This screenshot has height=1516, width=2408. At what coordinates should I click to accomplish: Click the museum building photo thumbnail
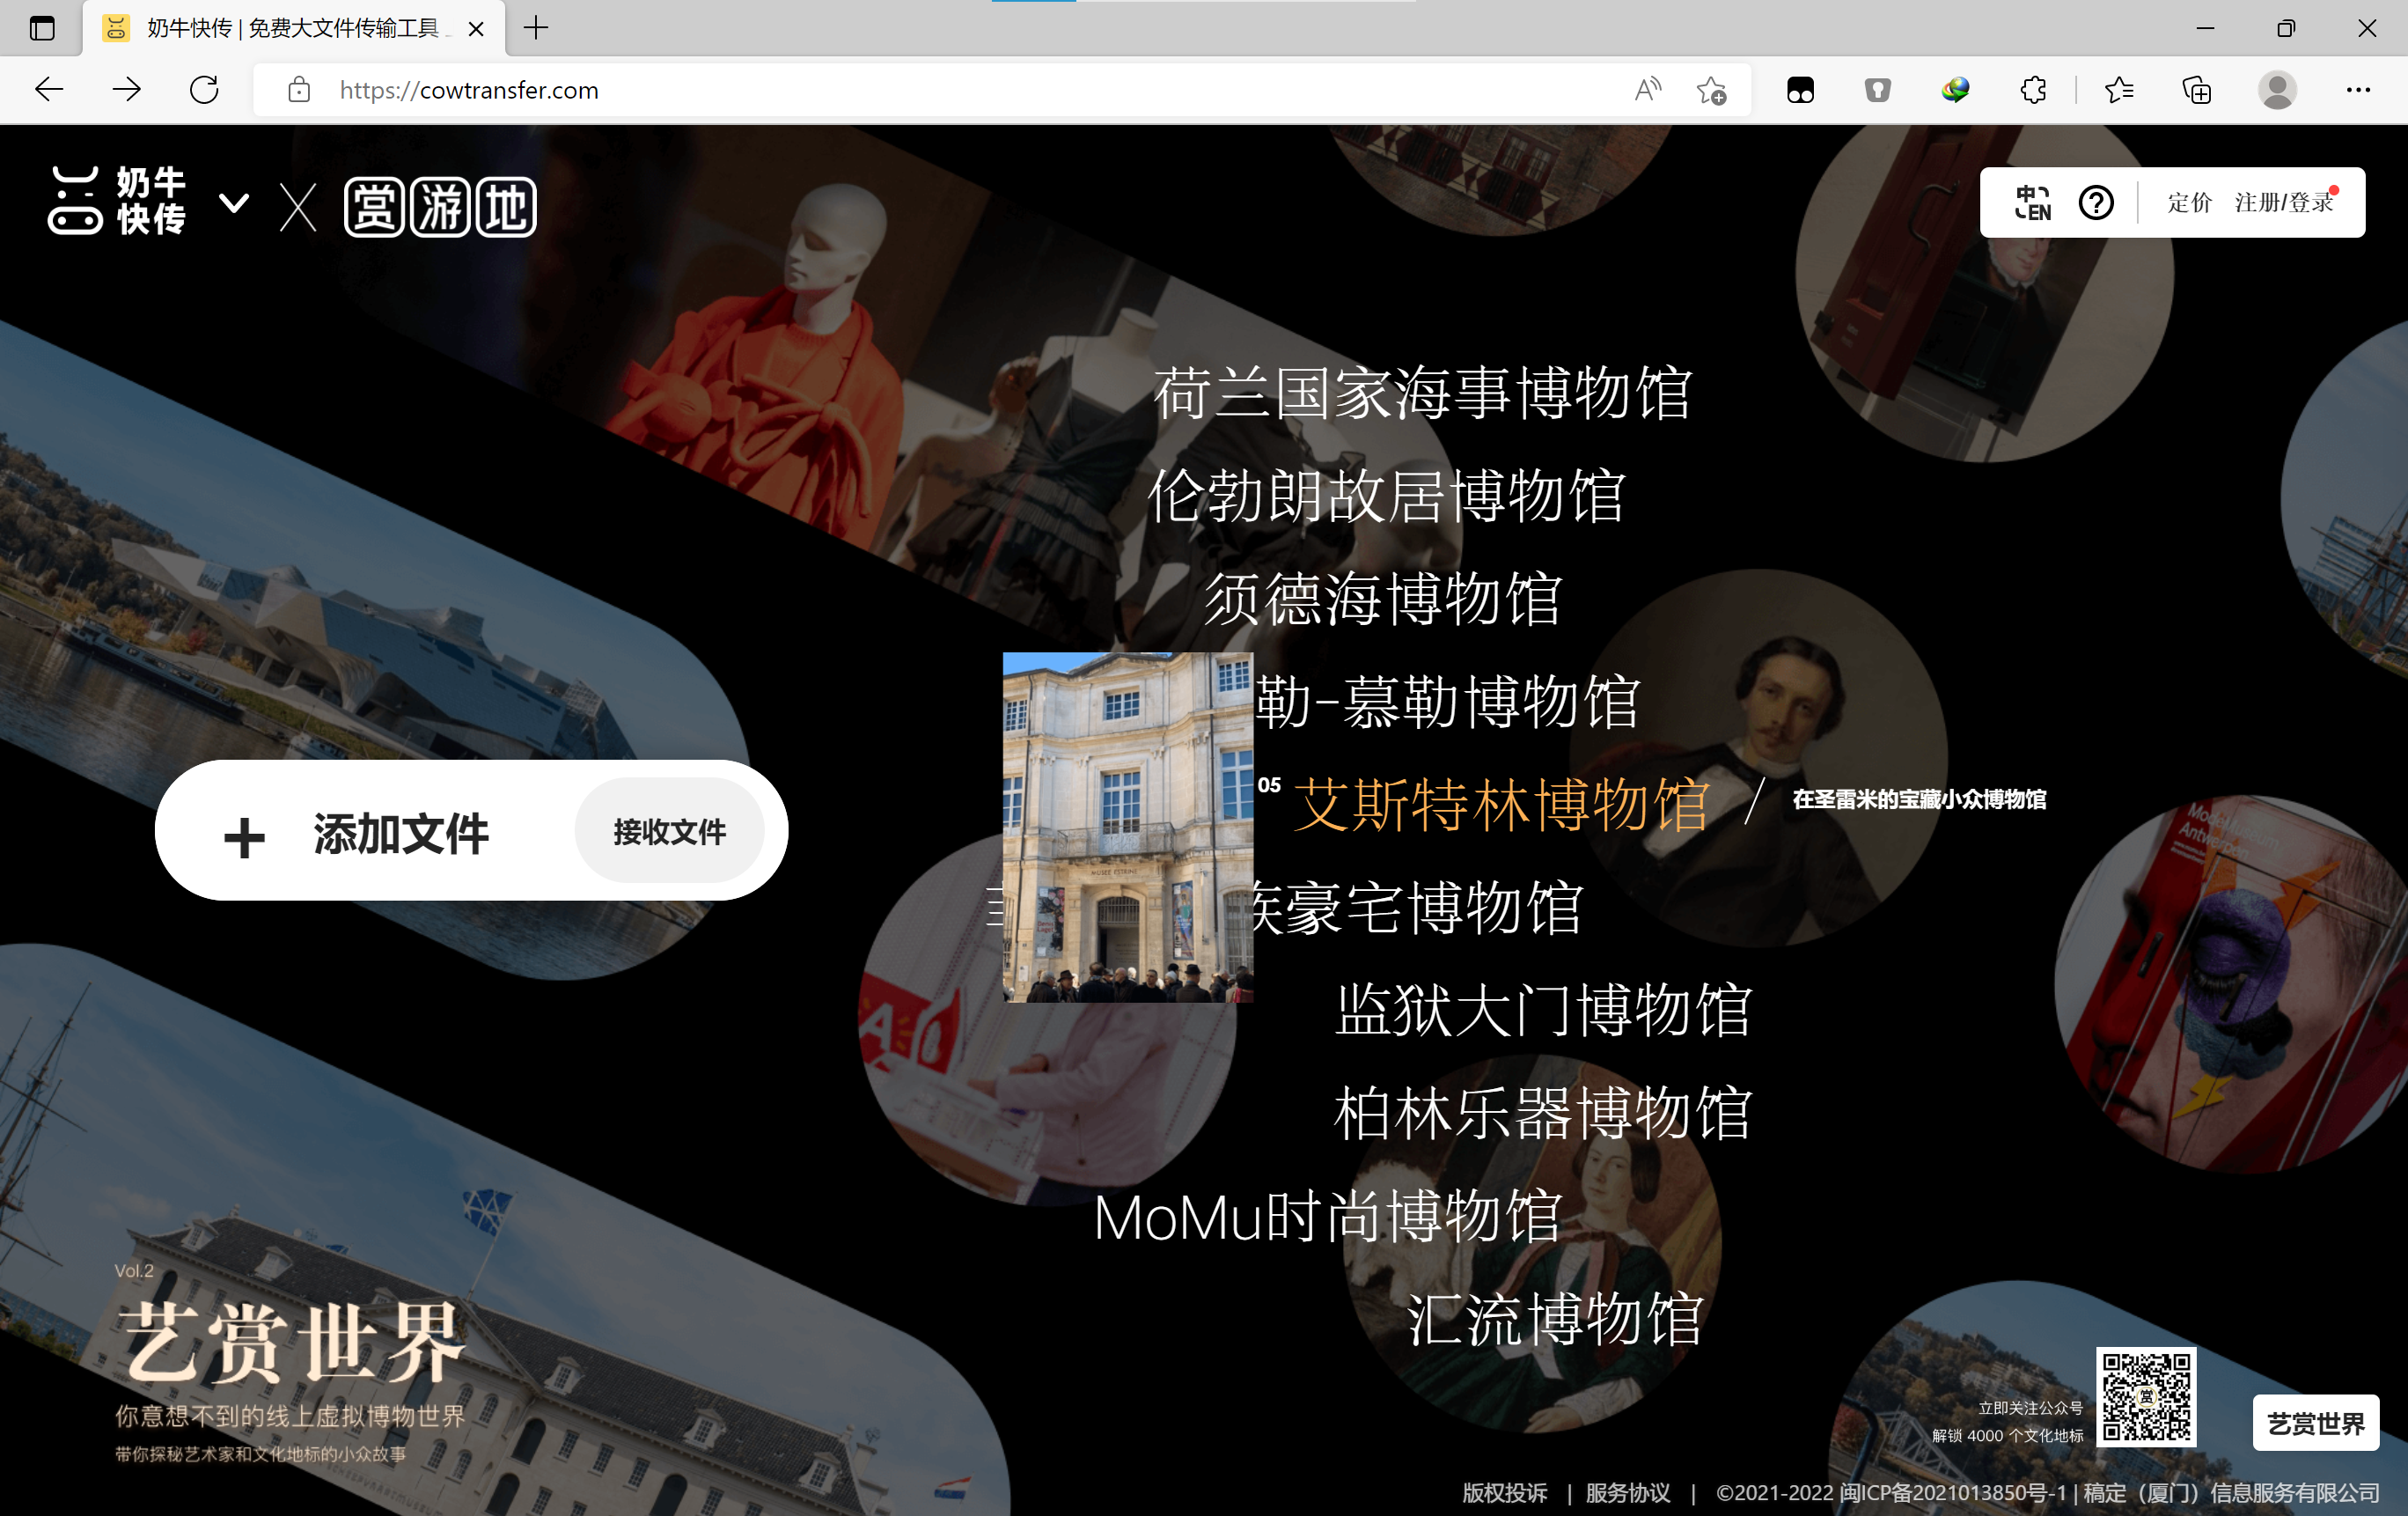pos(1128,827)
